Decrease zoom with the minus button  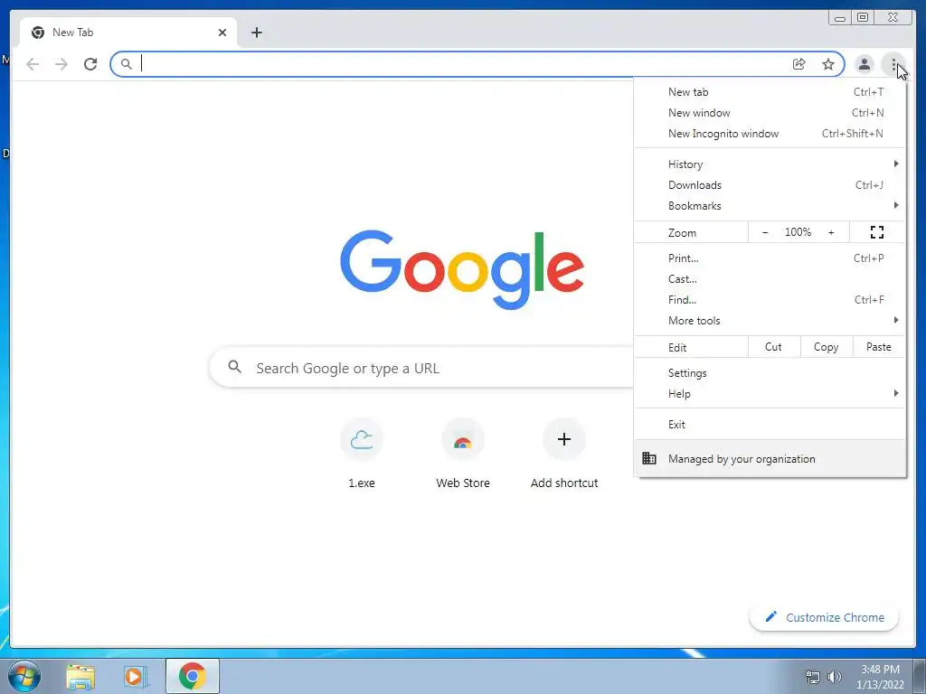[x=765, y=232]
